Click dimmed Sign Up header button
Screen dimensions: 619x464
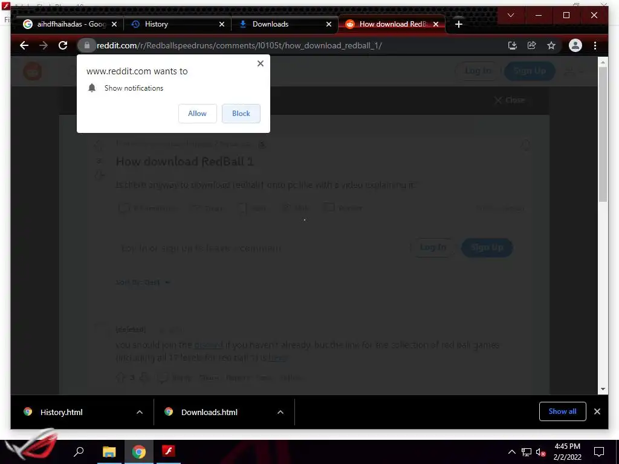[x=530, y=71]
